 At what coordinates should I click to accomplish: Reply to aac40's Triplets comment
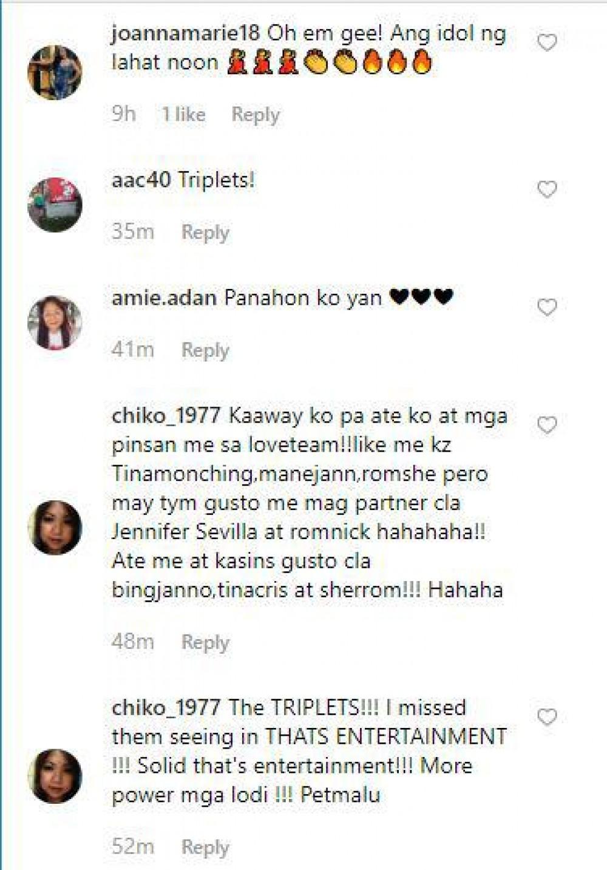[206, 233]
